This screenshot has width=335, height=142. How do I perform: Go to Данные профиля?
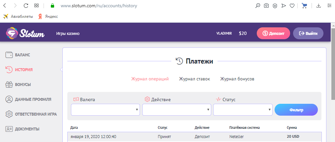tap(28, 99)
